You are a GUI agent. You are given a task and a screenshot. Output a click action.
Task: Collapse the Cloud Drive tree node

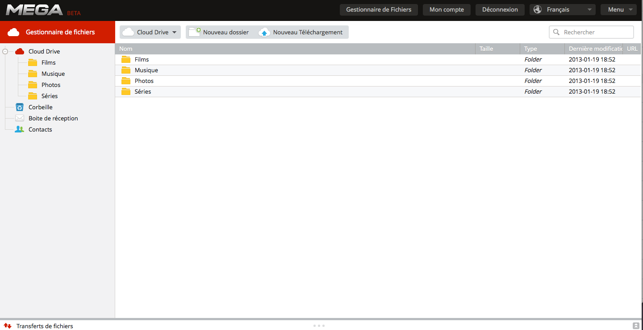[x=5, y=51]
